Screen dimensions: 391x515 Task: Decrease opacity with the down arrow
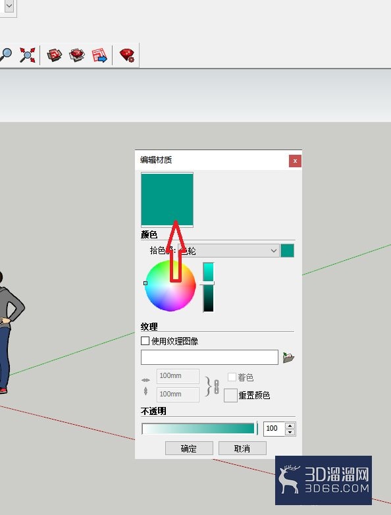tap(290, 432)
